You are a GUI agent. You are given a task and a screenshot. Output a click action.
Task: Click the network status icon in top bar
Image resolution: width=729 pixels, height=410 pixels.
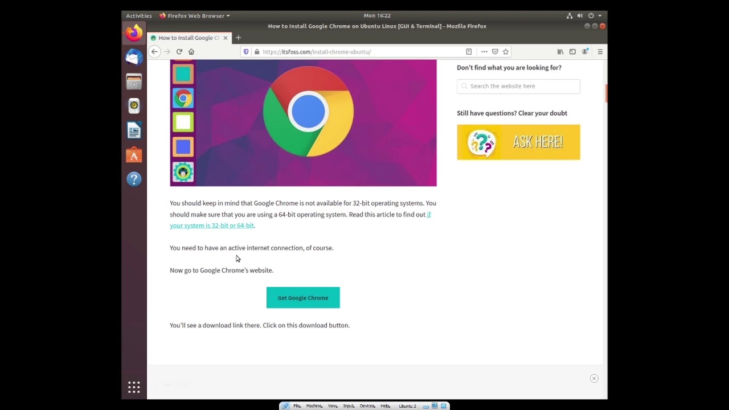[x=570, y=16]
